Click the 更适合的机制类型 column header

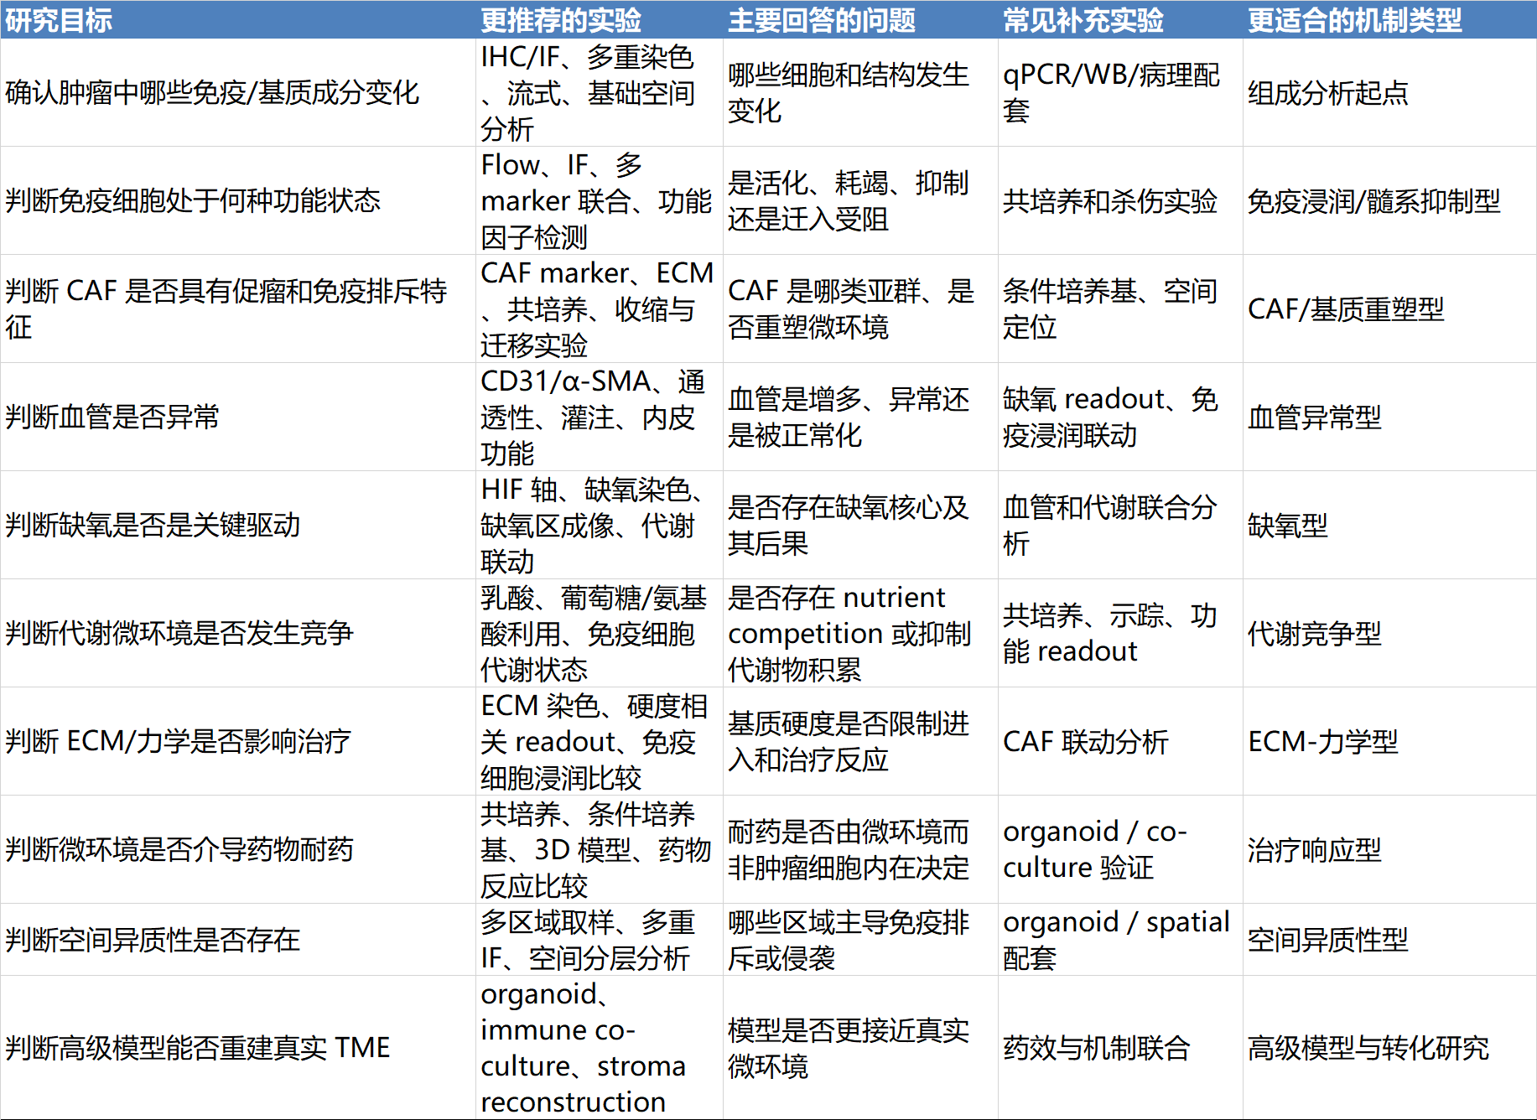1354,20
